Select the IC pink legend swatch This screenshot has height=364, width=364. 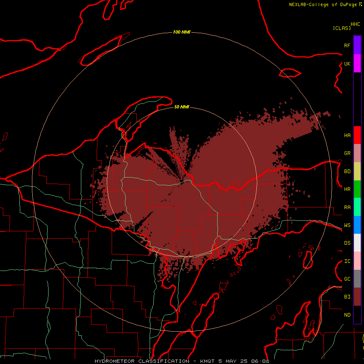357,261
